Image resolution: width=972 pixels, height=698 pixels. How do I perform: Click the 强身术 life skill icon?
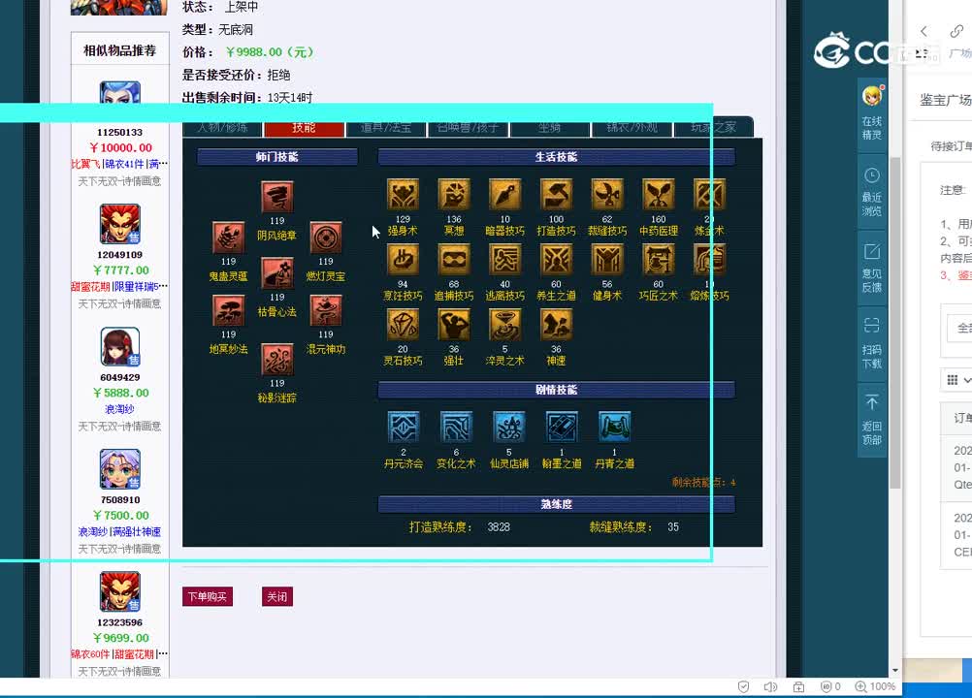tap(403, 195)
